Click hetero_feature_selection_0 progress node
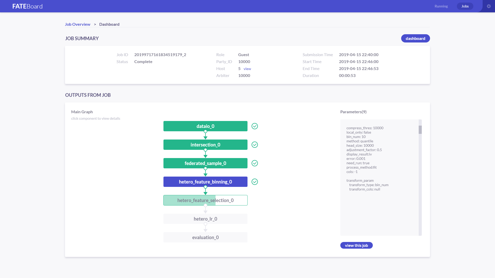The width and height of the screenshot is (495, 278). (205, 200)
